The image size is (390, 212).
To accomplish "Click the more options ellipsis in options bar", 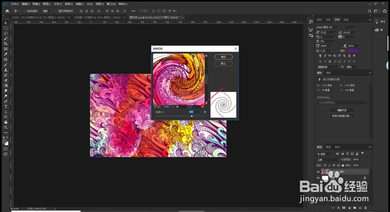I will (133, 11).
